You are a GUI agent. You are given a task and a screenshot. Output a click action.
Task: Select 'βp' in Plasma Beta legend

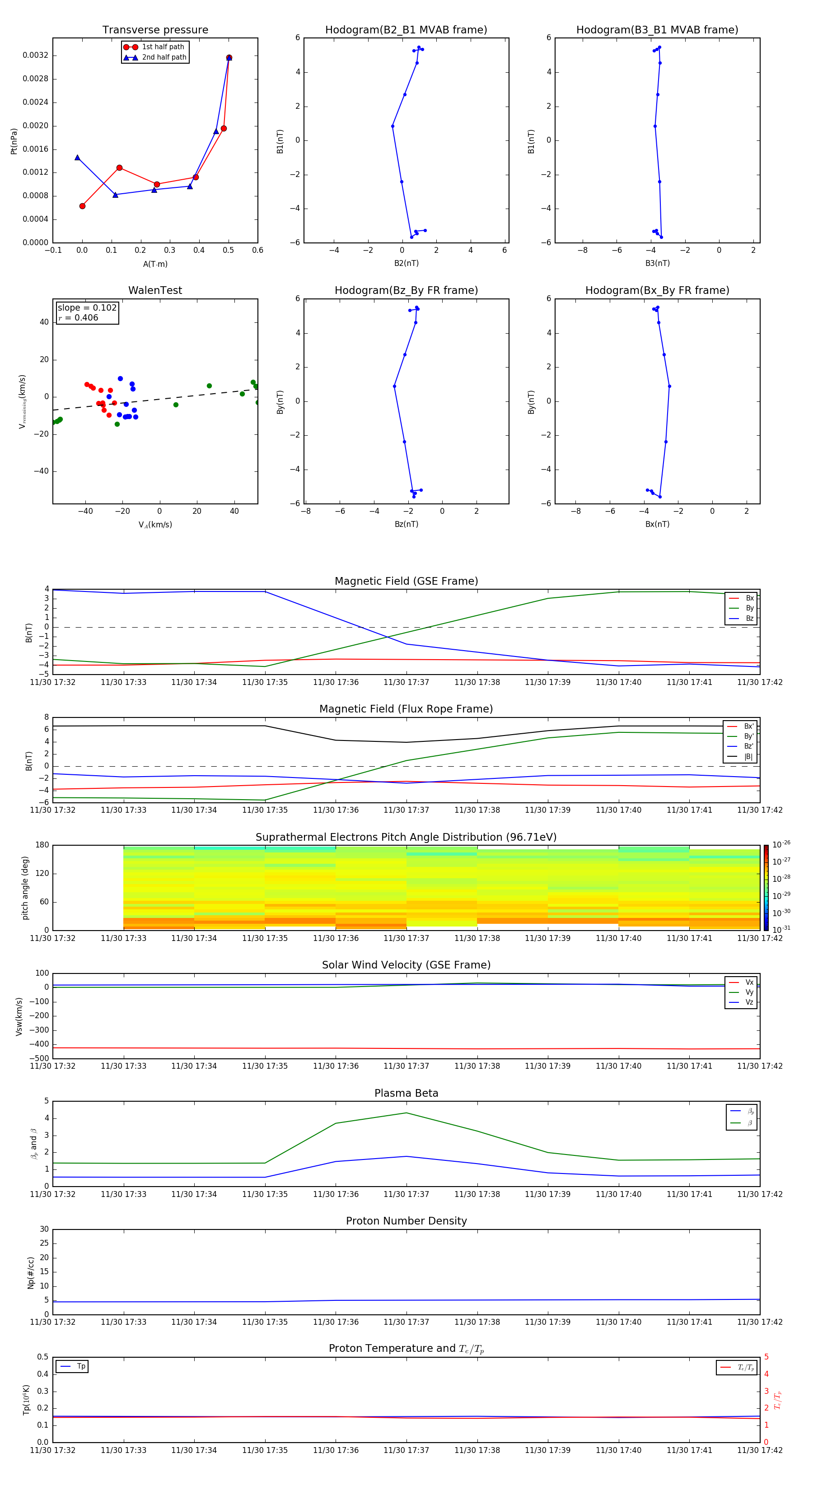pyautogui.click(x=742, y=1111)
